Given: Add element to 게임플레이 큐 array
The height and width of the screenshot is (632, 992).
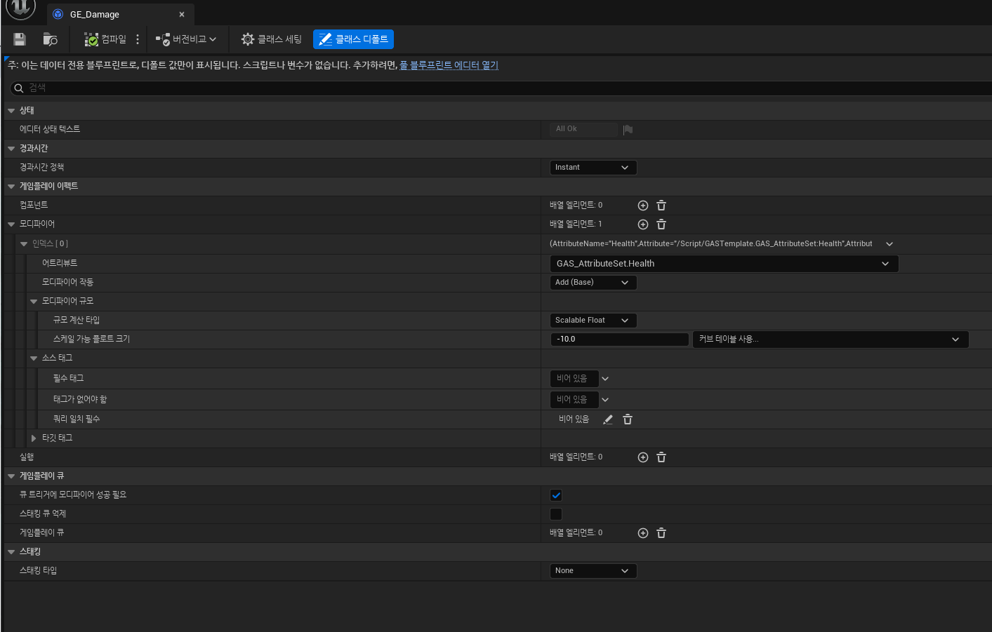Looking at the screenshot, I should (642, 533).
